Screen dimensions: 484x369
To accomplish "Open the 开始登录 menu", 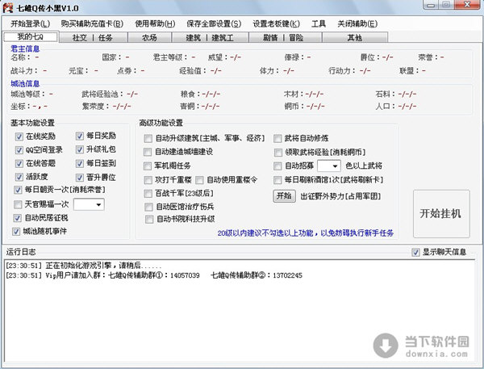I will coord(28,23).
